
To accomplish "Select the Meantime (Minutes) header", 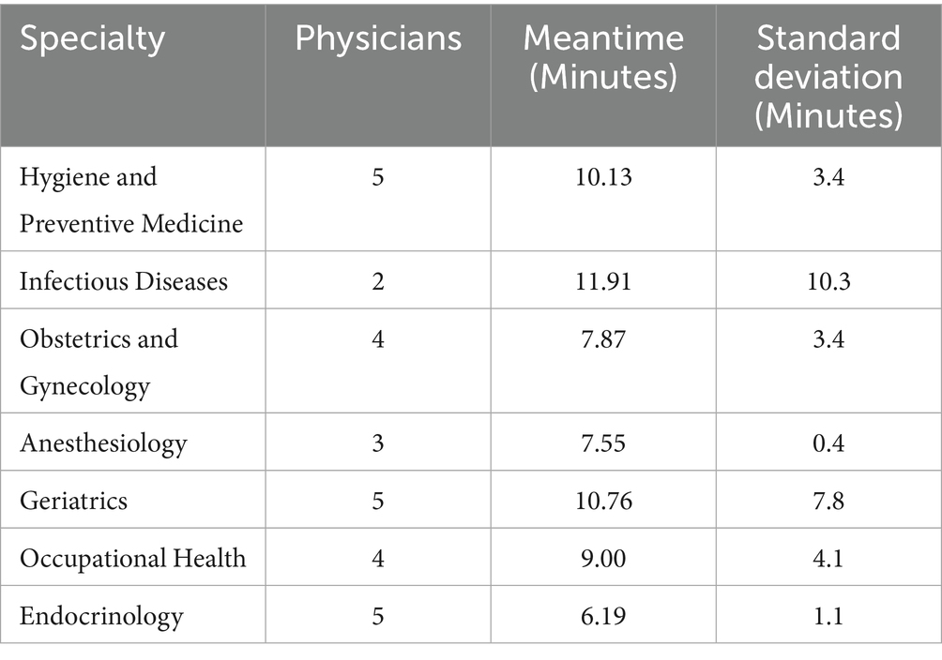I will (x=602, y=56).
